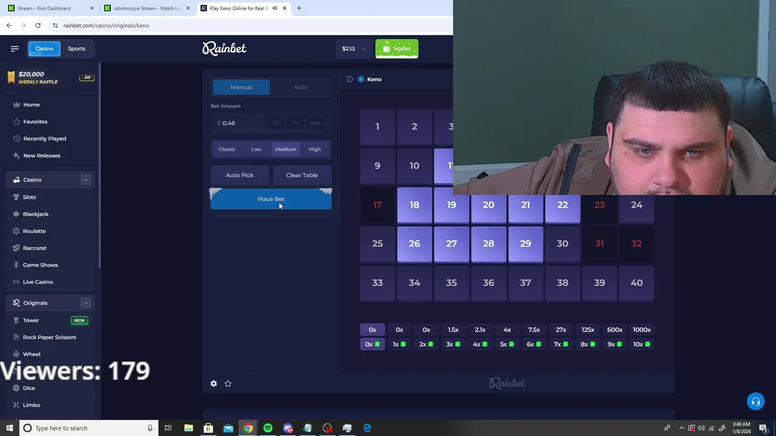Select High risk level
The width and height of the screenshot is (776, 436).
click(x=315, y=149)
